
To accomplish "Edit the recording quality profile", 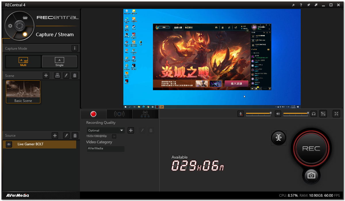I will click(142, 130).
